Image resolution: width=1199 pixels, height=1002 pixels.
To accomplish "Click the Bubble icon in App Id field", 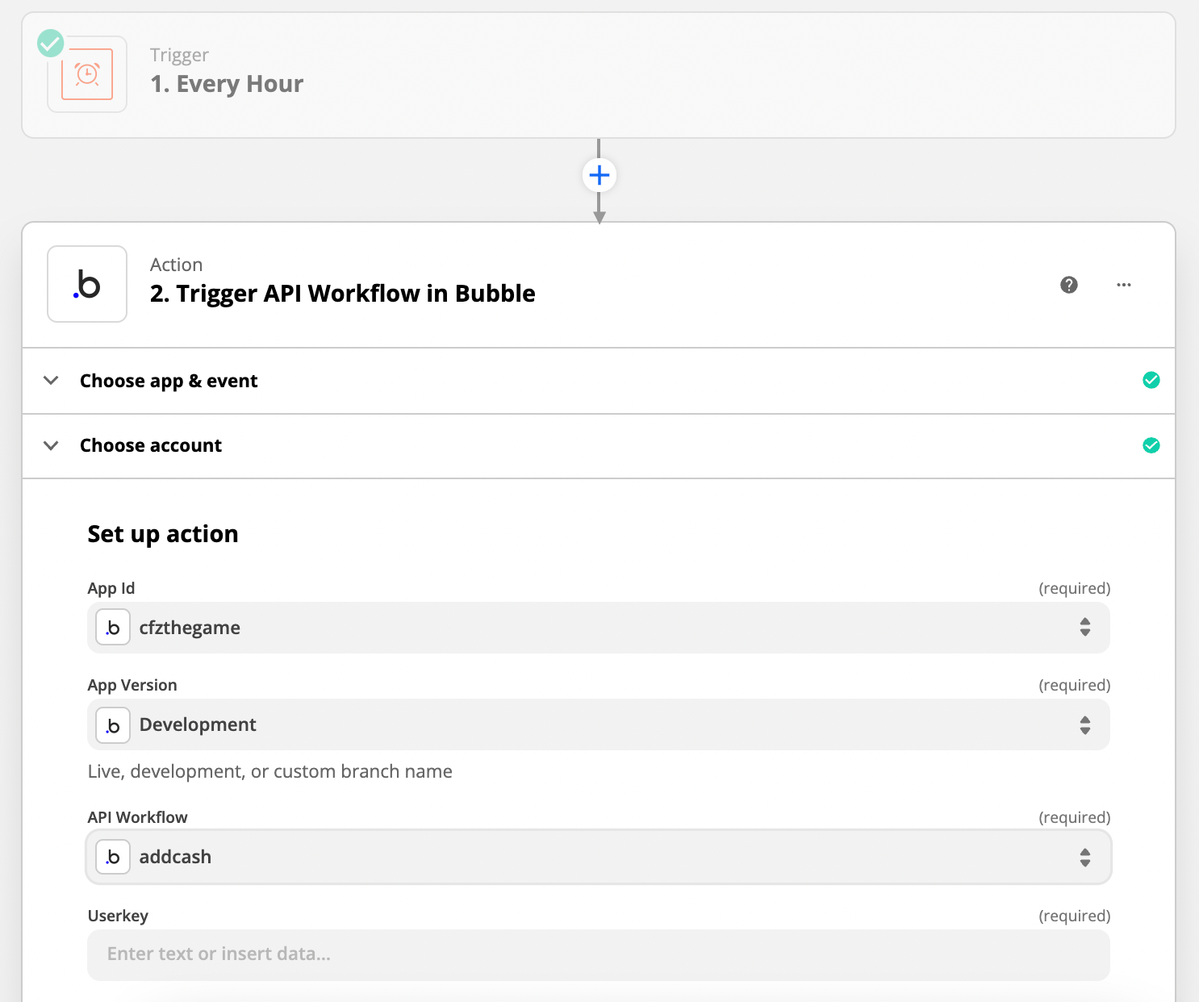I will pyautogui.click(x=113, y=628).
